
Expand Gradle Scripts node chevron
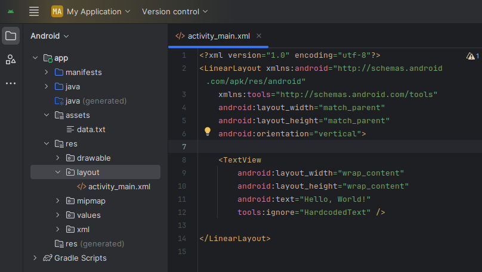tap(35, 258)
